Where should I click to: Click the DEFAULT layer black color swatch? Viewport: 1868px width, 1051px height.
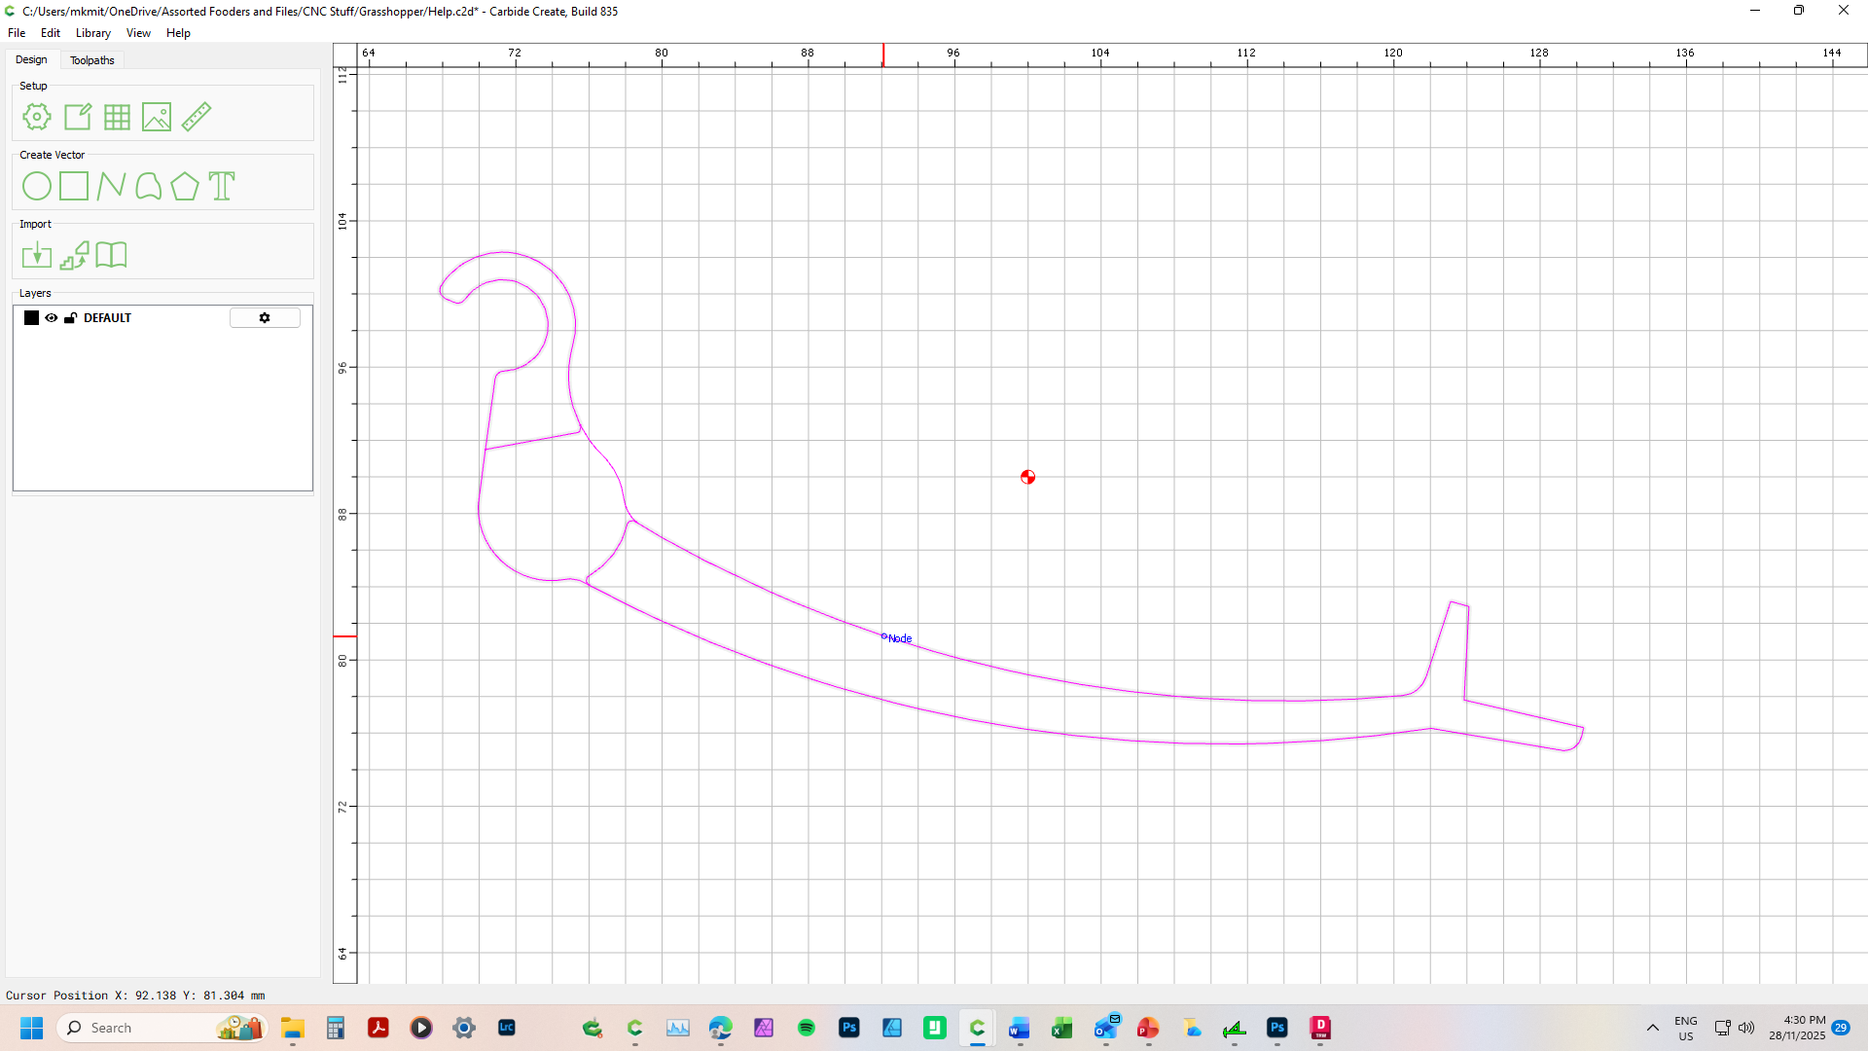pos(31,318)
